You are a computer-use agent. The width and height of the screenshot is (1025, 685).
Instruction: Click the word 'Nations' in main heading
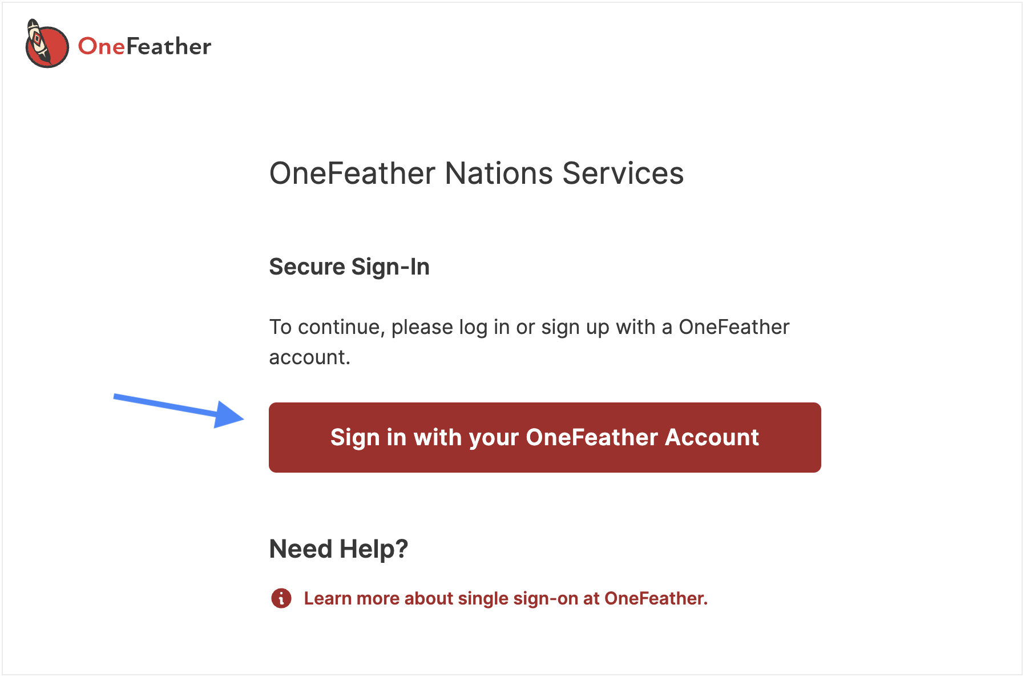point(499,174)
